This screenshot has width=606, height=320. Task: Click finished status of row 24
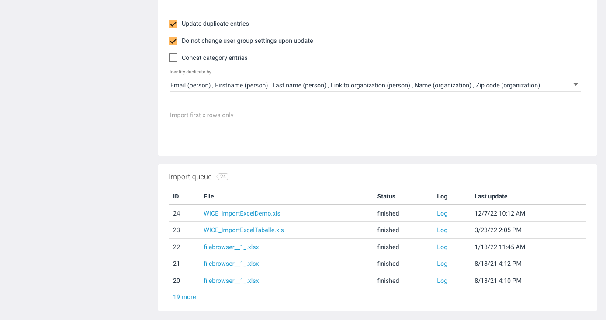(388, 213)
